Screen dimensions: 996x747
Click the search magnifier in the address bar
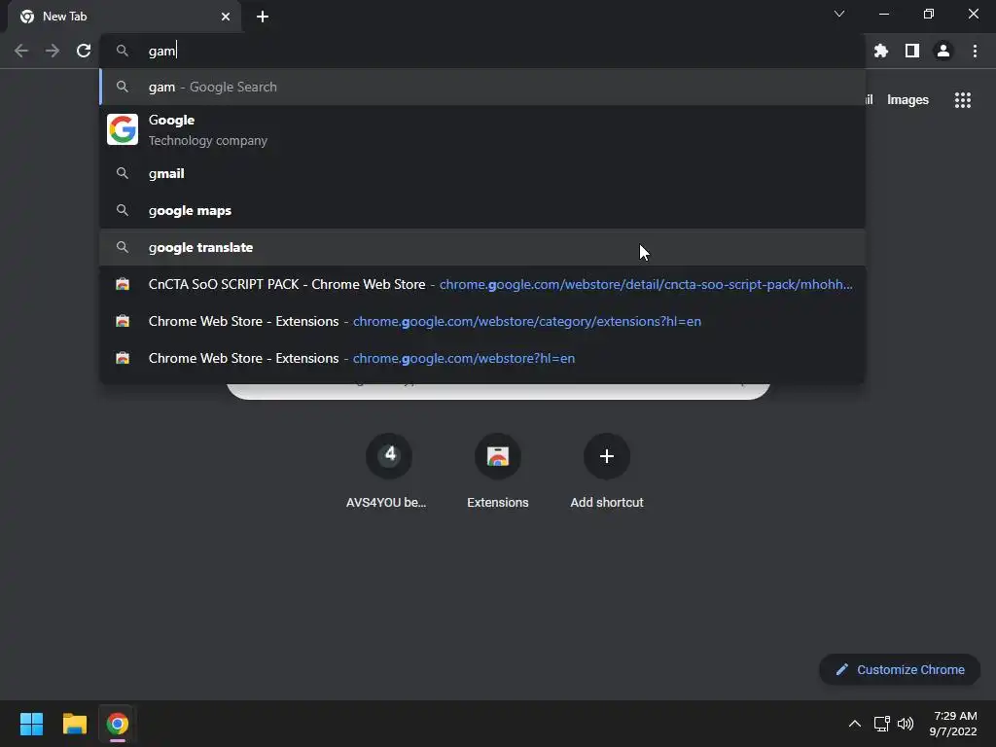[x=123, y=51]
